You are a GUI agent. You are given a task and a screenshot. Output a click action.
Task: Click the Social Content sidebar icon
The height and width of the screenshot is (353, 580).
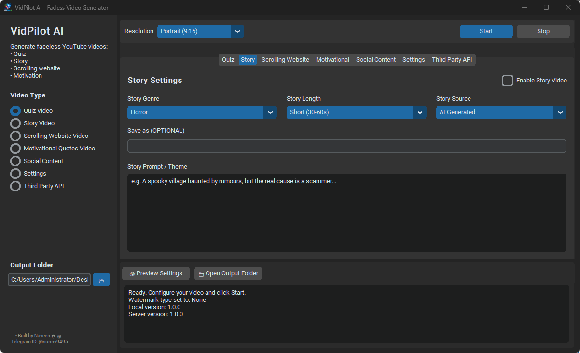(15, 161)
